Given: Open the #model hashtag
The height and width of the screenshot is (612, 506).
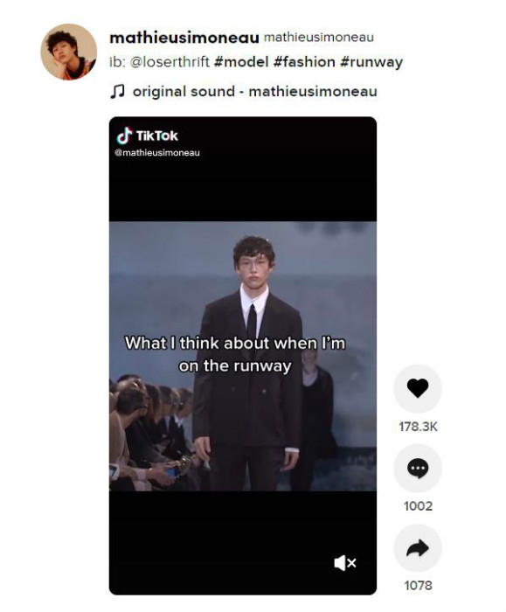Looking at the screenshot, I should pyautogui.click(x=241, y=62).
